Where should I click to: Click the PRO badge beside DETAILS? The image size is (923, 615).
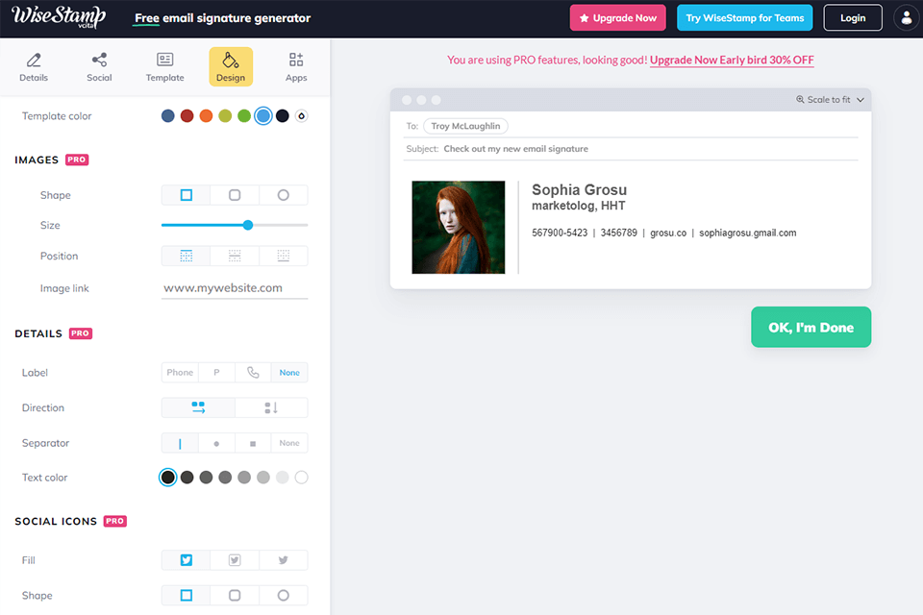point(81,333)
